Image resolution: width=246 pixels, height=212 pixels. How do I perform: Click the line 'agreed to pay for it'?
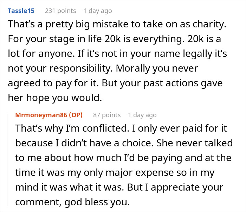coord(116,84)
